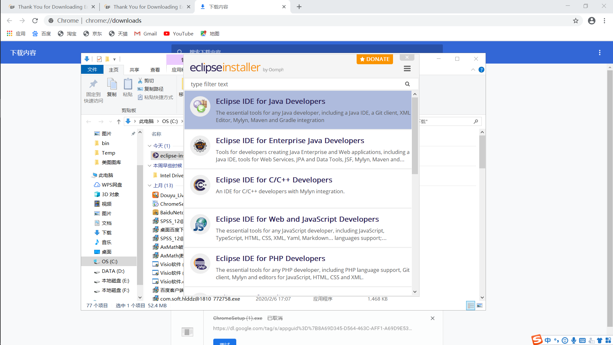Toggle the bookmark star in address bar
The image size is (613, 345).
(x=576, y=20)
